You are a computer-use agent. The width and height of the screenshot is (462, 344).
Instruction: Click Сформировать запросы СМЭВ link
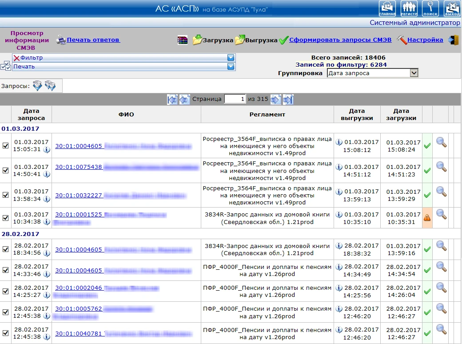point(340,40)
